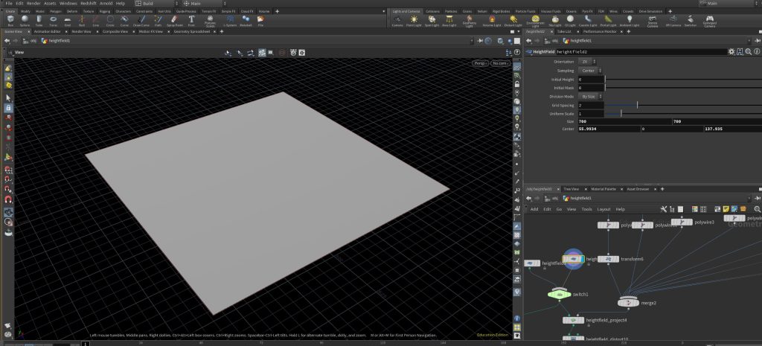The image size is (762, 346).
Task: Open the parameter pane gear settings menu
Action: point(731,51)
